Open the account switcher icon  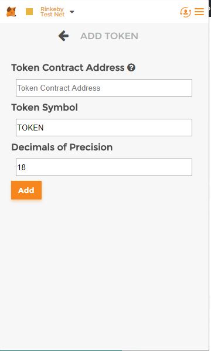pyautogui.click(x=185, y=12)
